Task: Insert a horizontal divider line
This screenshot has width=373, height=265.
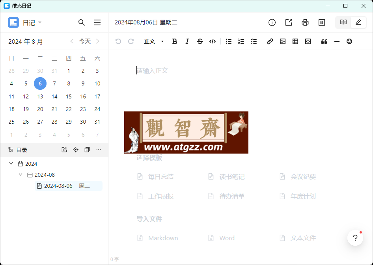Action: coord(337,42)
